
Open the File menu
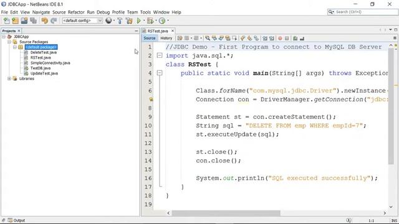click(4, 12)
